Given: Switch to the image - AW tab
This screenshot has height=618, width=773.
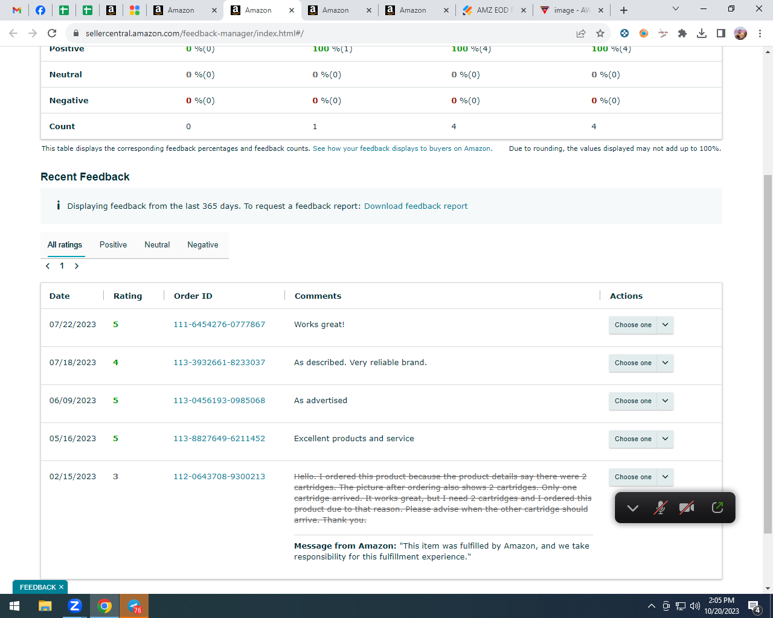Looking at the screenshot, I should pos(571,10).
